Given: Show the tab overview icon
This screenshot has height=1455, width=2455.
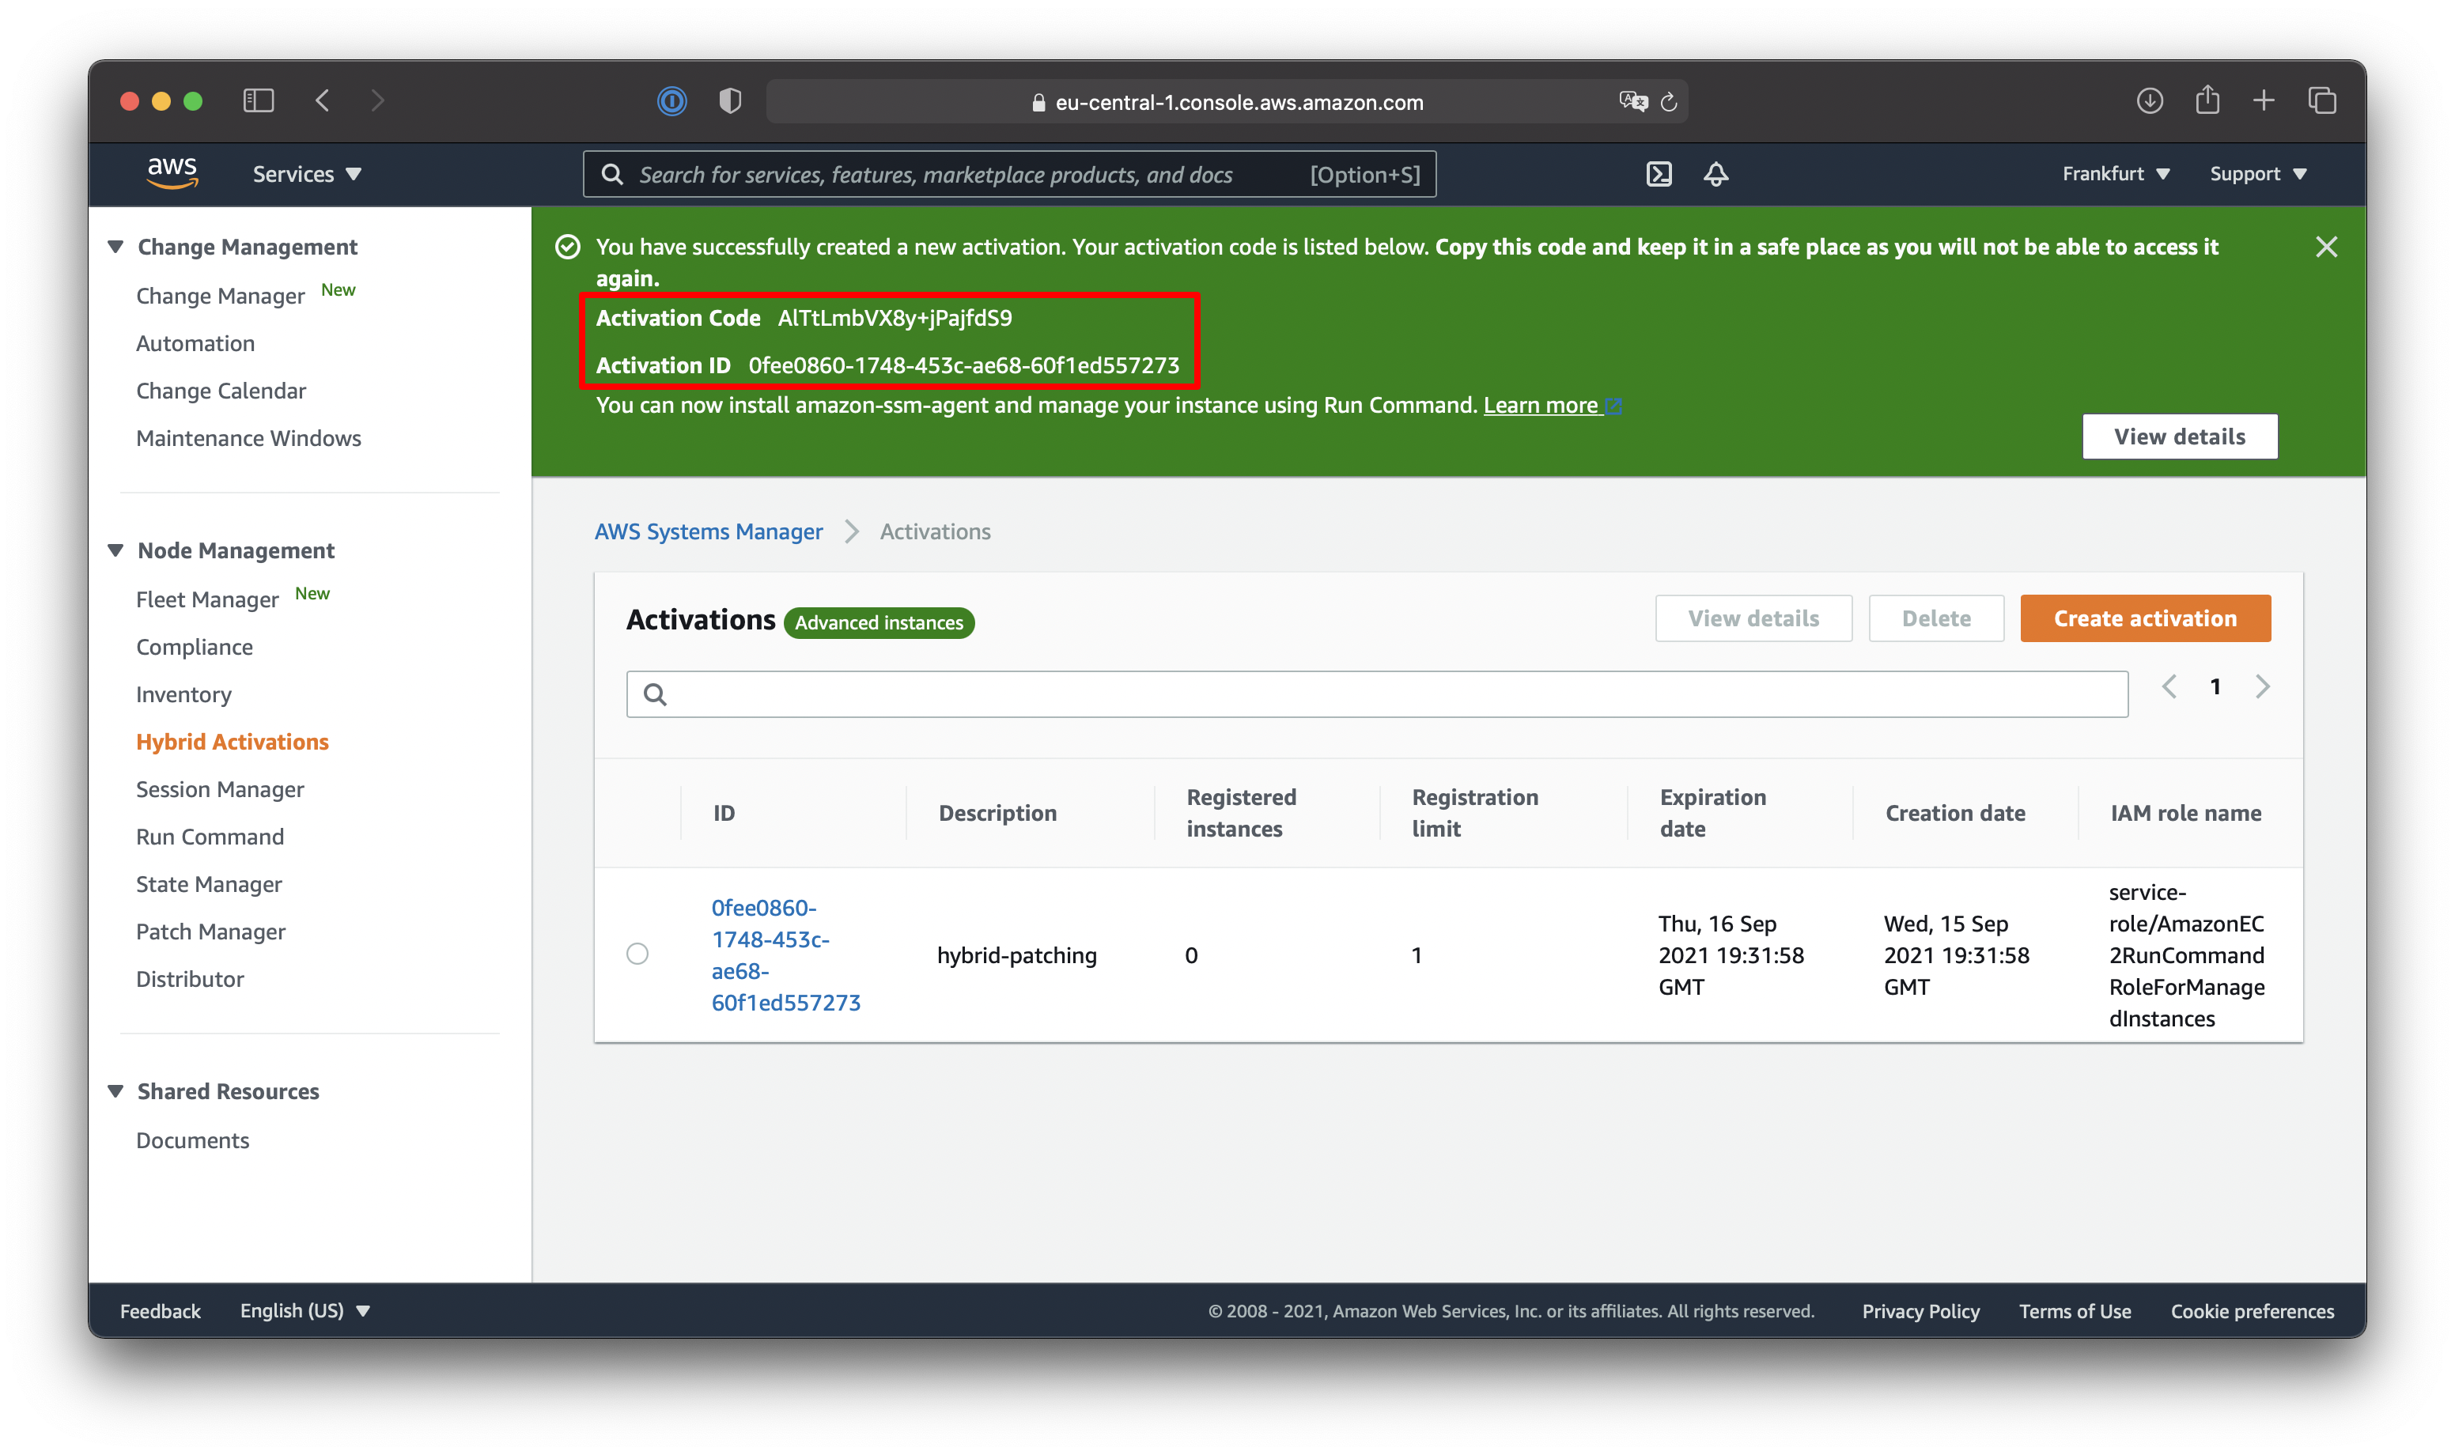Looking at the screenshot, I should 2321,100.
